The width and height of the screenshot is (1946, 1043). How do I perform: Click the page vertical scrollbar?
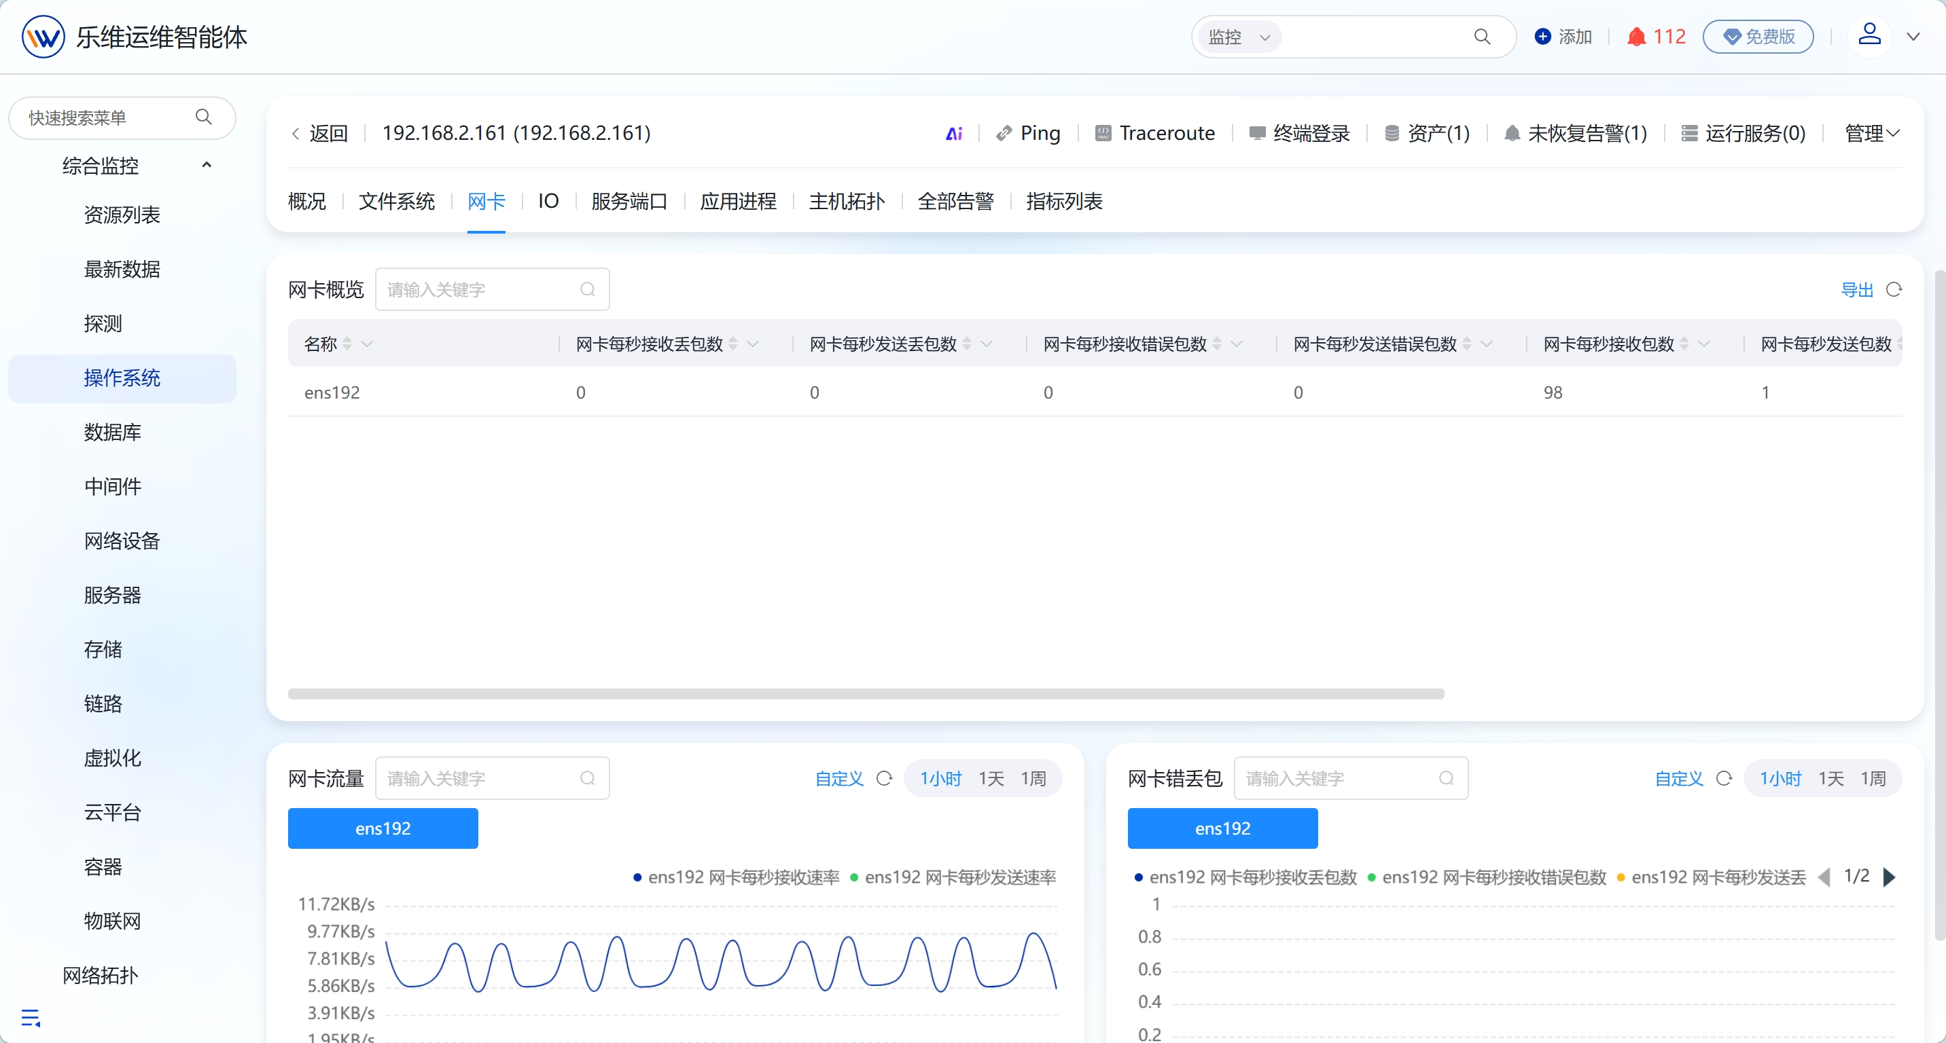(x=1939, y=604)
